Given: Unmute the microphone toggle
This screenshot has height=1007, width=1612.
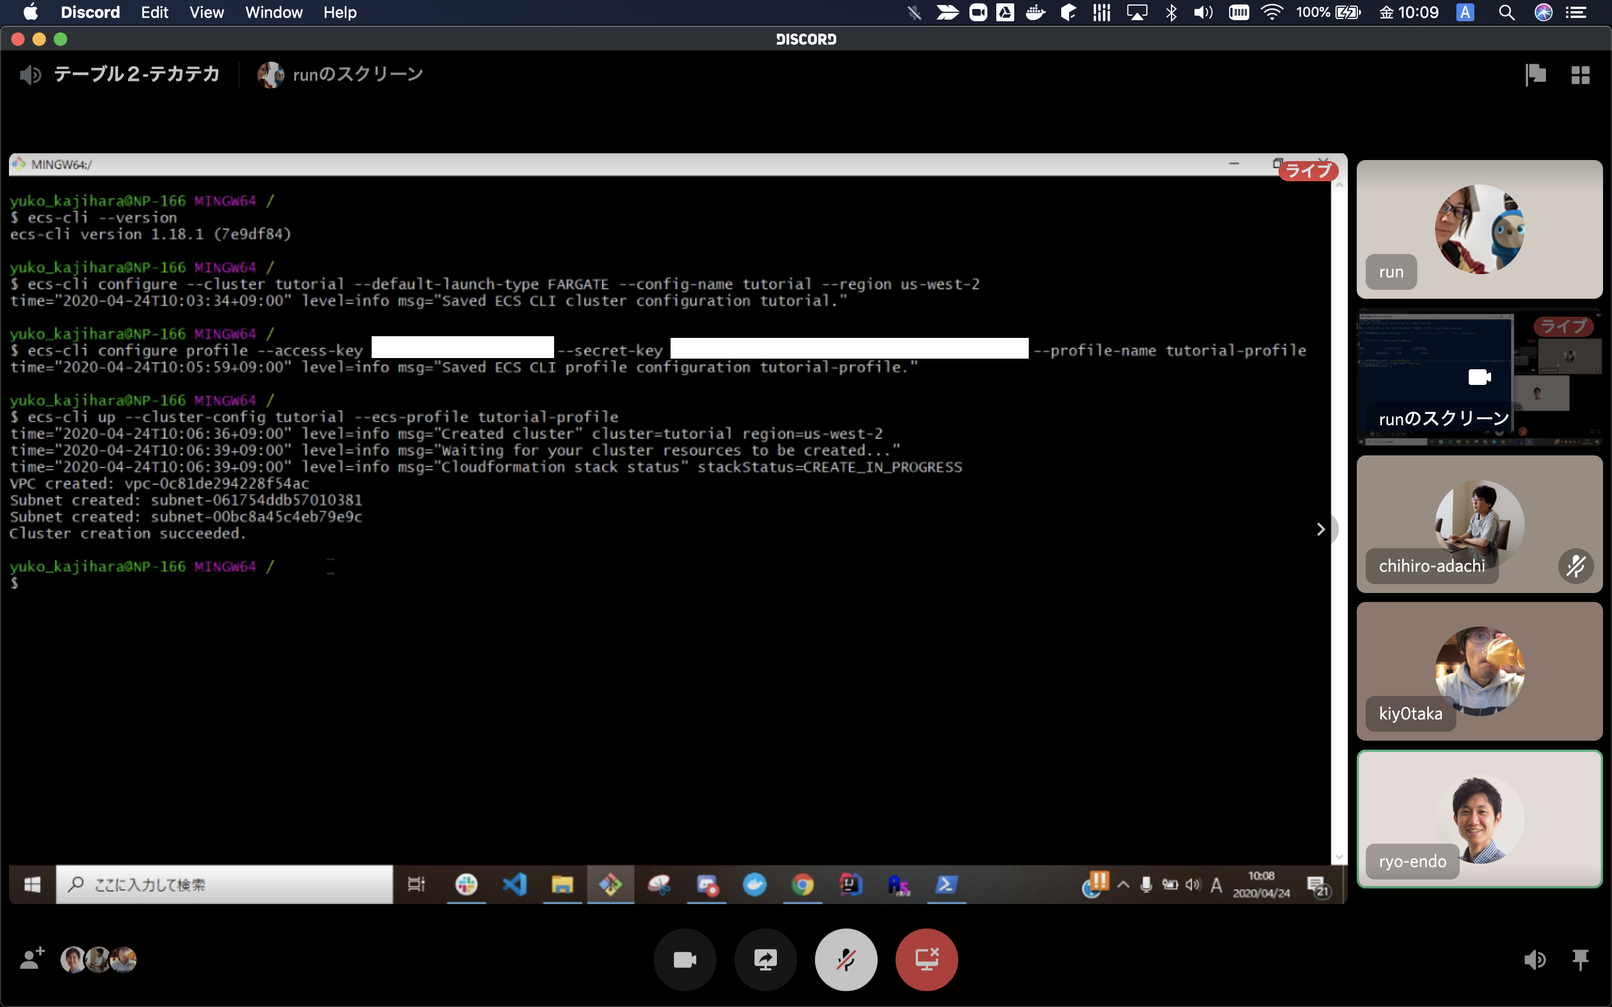Looking at the screenshot, I should [x=846, y=959].
